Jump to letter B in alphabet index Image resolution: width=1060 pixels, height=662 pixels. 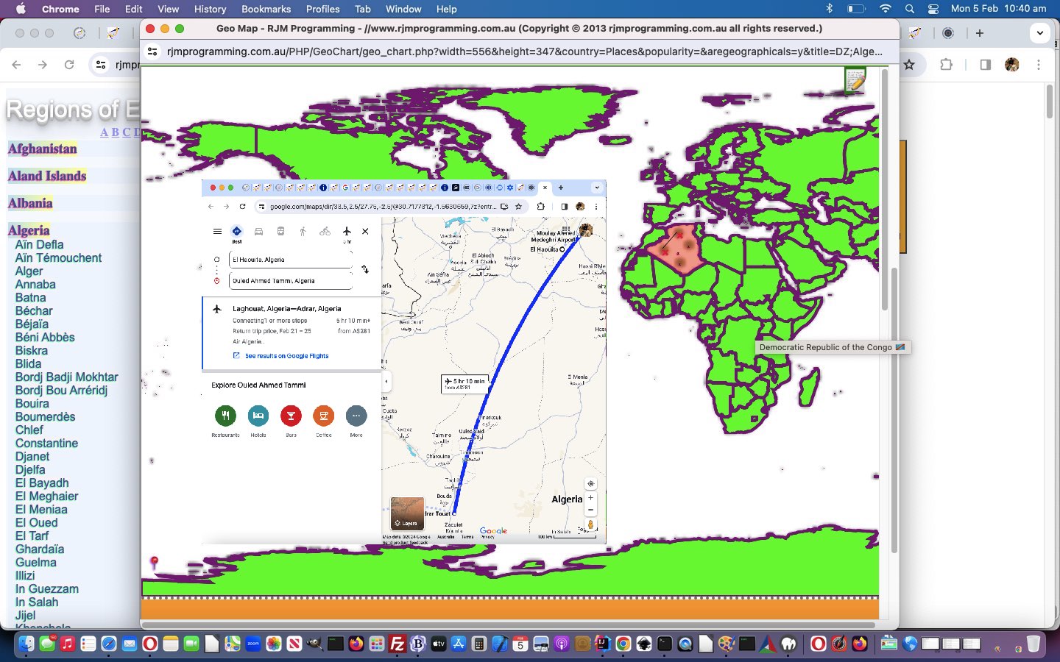[115, 132]
